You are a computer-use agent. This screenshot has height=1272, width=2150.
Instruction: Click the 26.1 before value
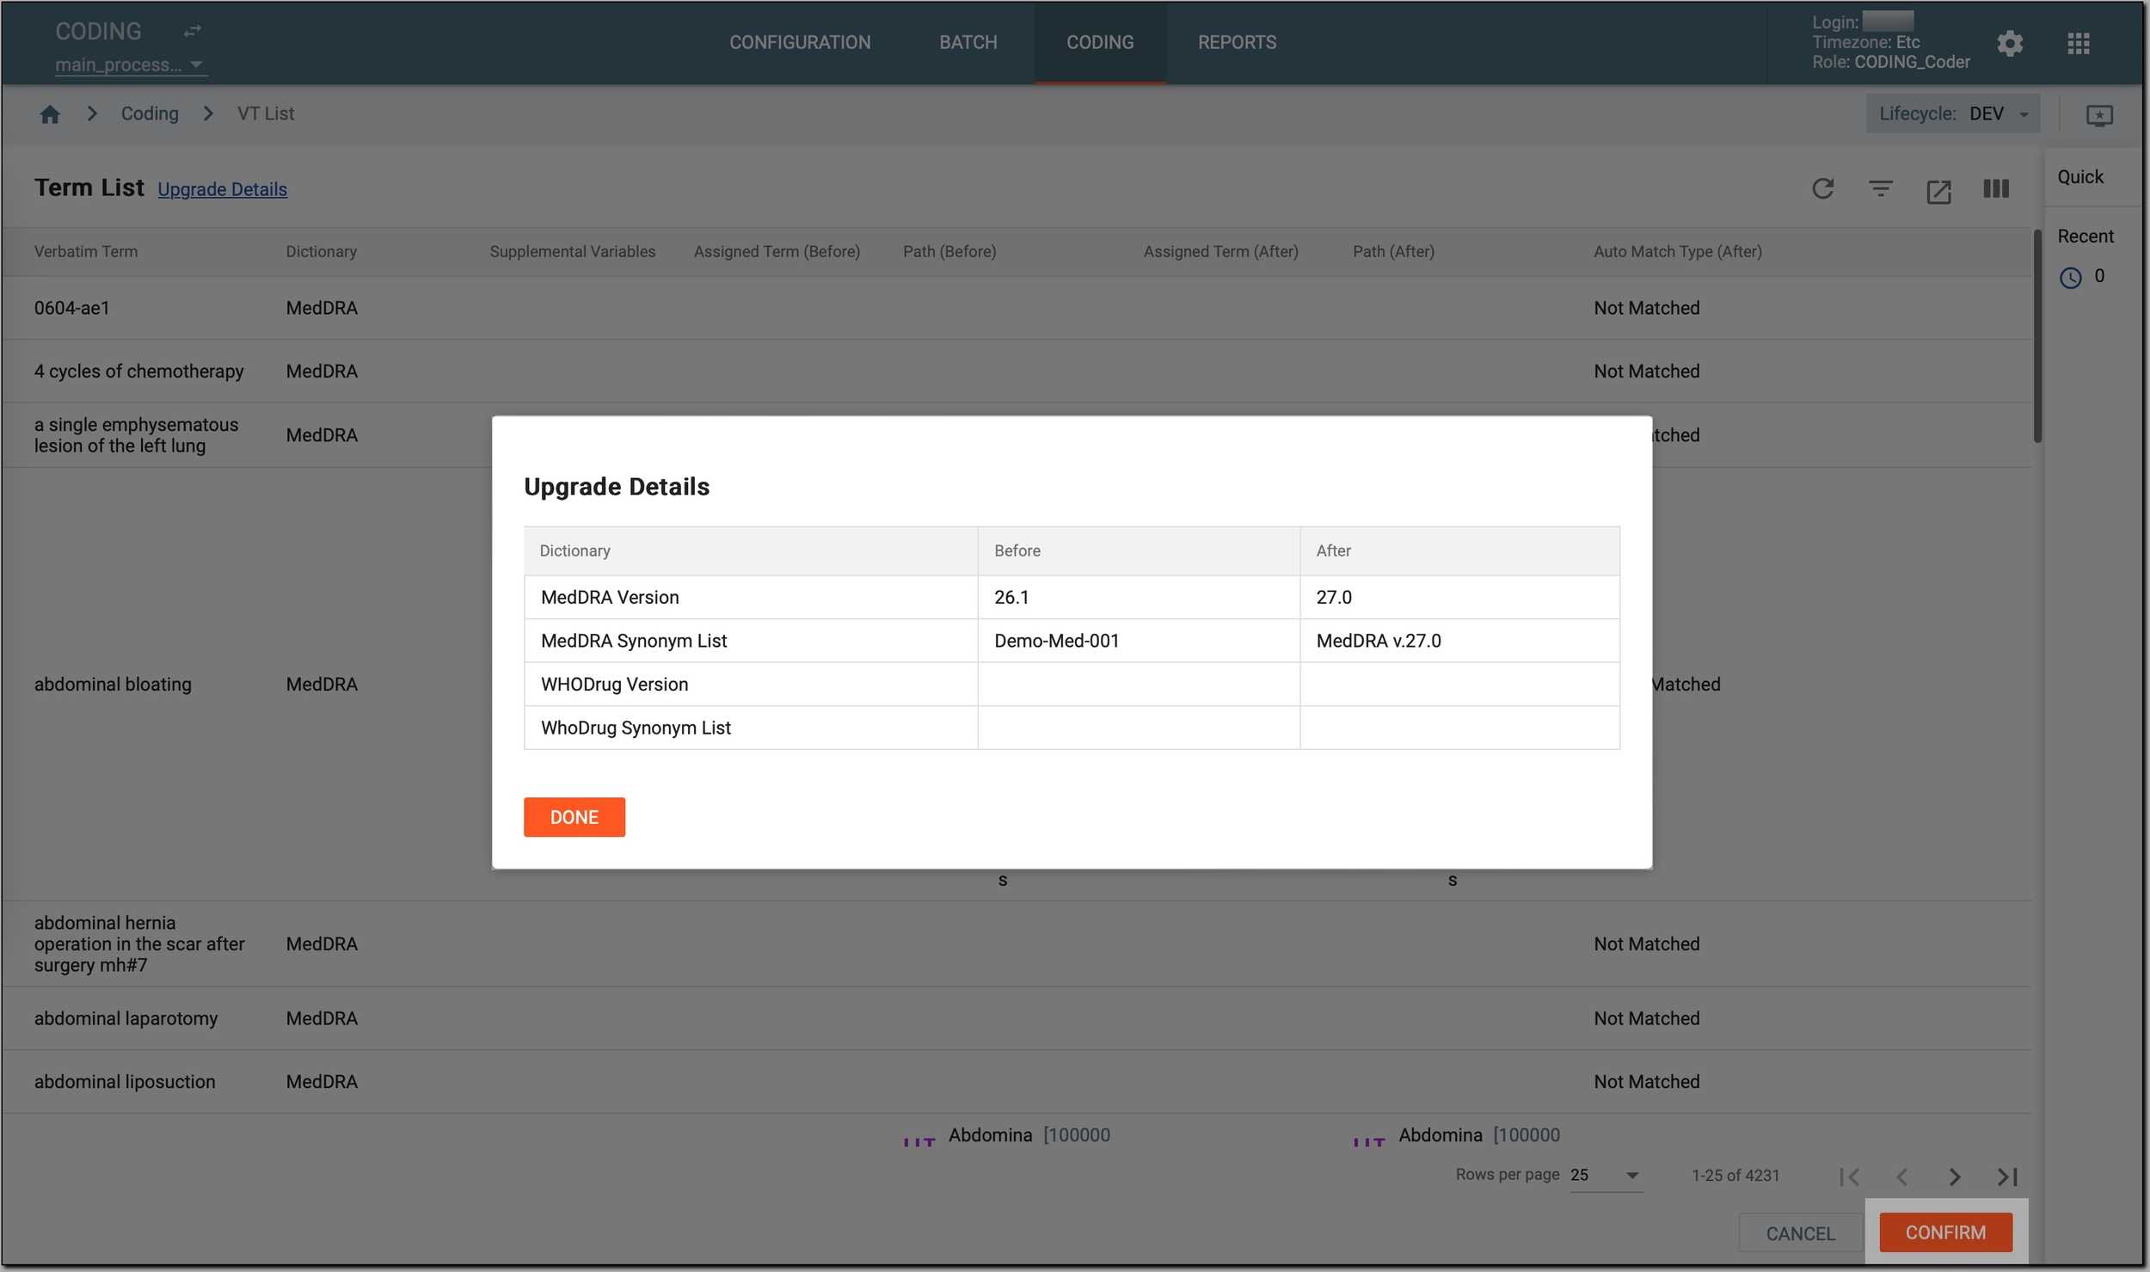pos(1010,597)
